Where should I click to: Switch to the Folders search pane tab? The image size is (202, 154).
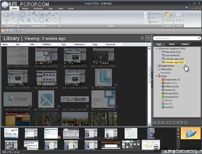[185, 44]
